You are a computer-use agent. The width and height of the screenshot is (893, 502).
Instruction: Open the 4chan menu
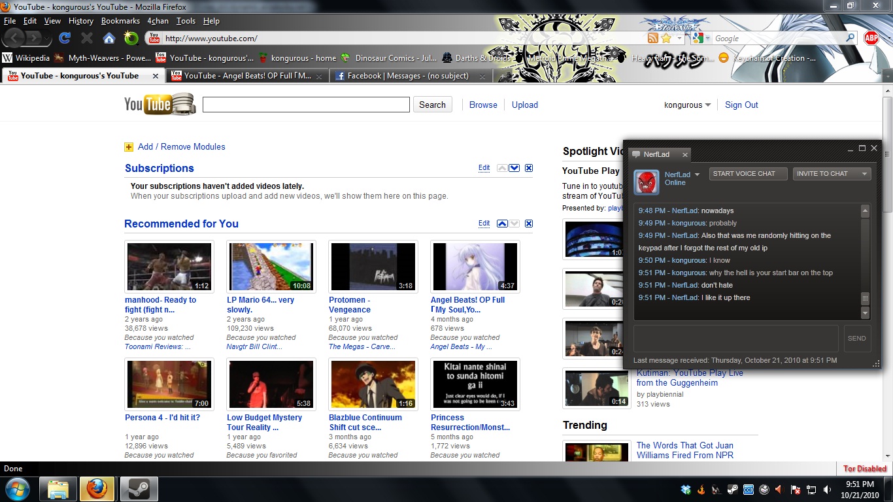pos(158,21)
